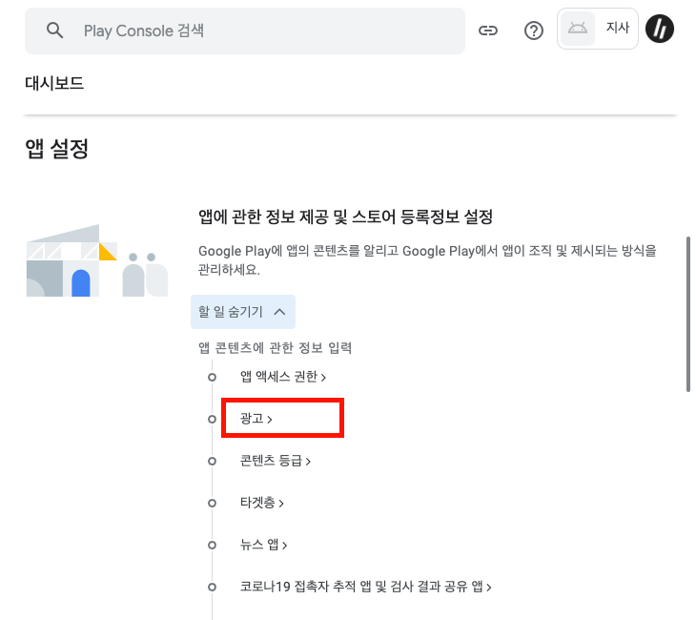Click the Android robot app icon
This screenshot has width=696, height=620.
pos(578,29)
